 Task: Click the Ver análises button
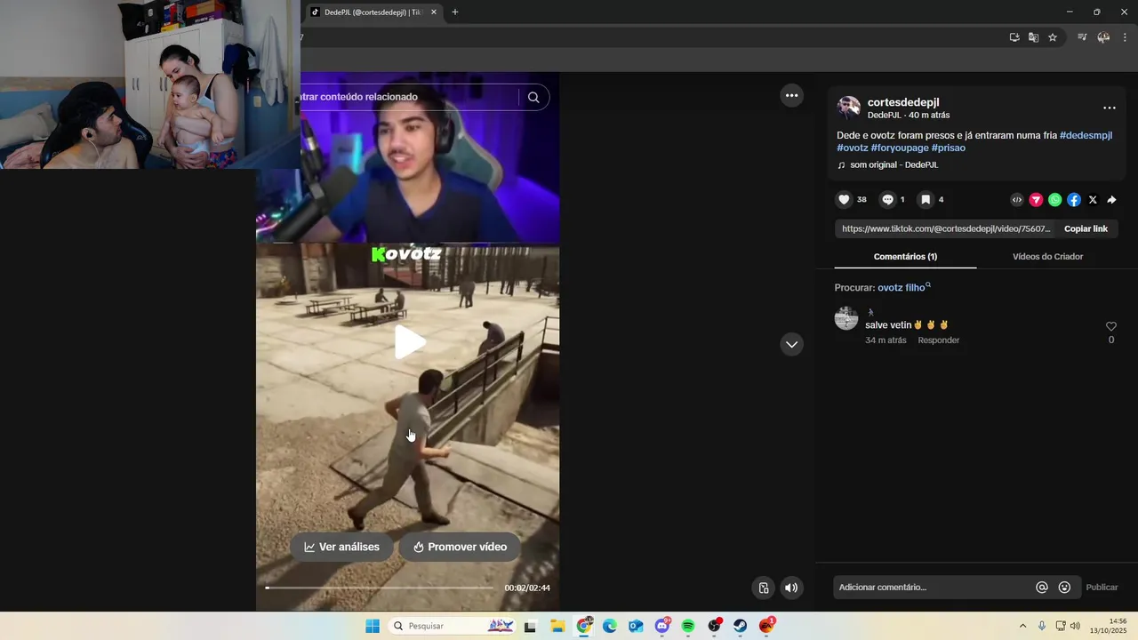(342, 547)
